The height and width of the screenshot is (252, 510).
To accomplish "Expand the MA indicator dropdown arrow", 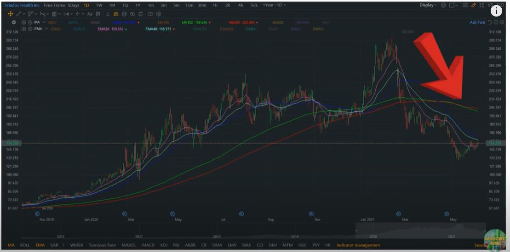I will click(44, 22).
